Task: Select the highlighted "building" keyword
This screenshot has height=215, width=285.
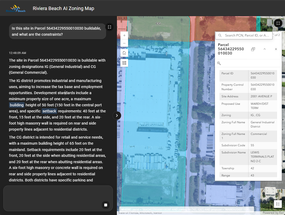Action: point(17,105)
